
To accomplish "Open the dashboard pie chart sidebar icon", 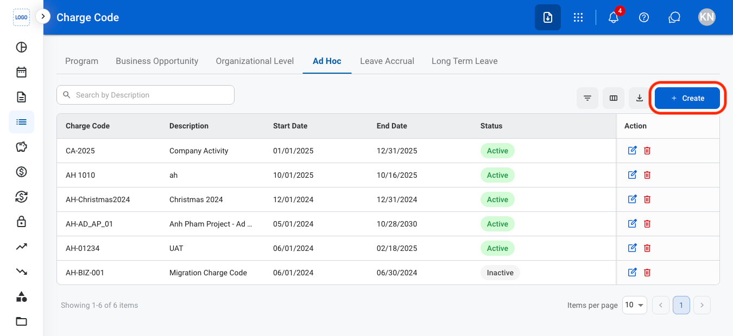I will (21, 47).
